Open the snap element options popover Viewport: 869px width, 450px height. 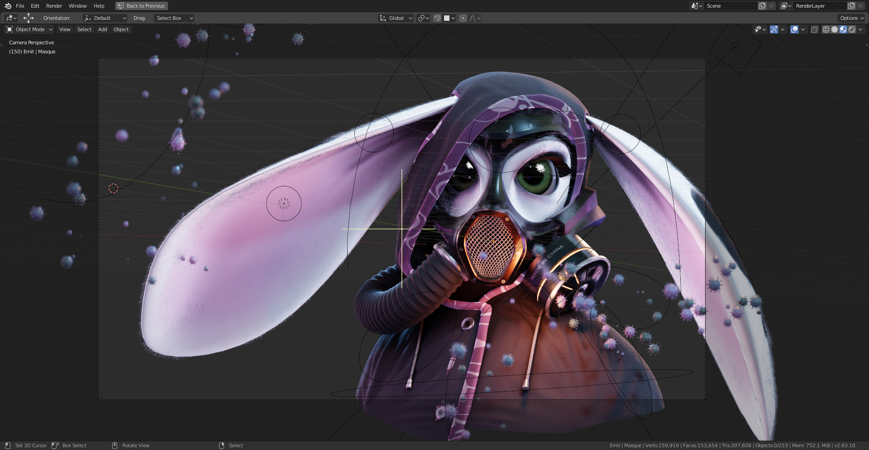point(449,18)
